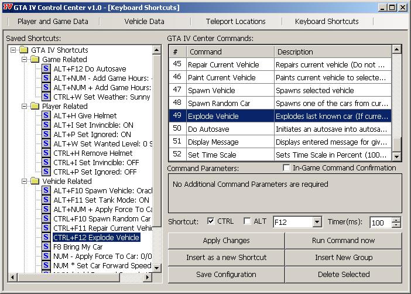This screenshot has width=411, height=294.
Task: Open the F12 shortcut key dropdown
Action: pos(317,223)
